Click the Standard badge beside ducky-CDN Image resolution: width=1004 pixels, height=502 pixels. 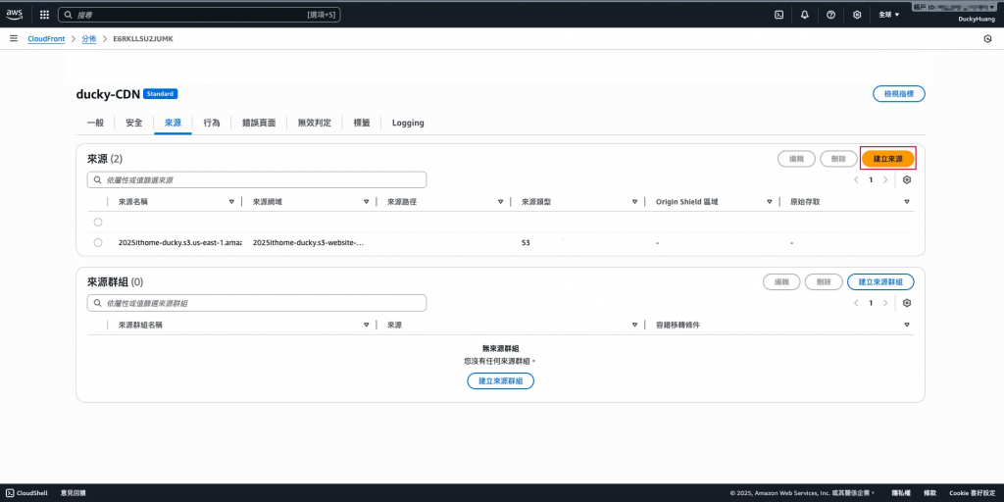(x=160, y=94)
